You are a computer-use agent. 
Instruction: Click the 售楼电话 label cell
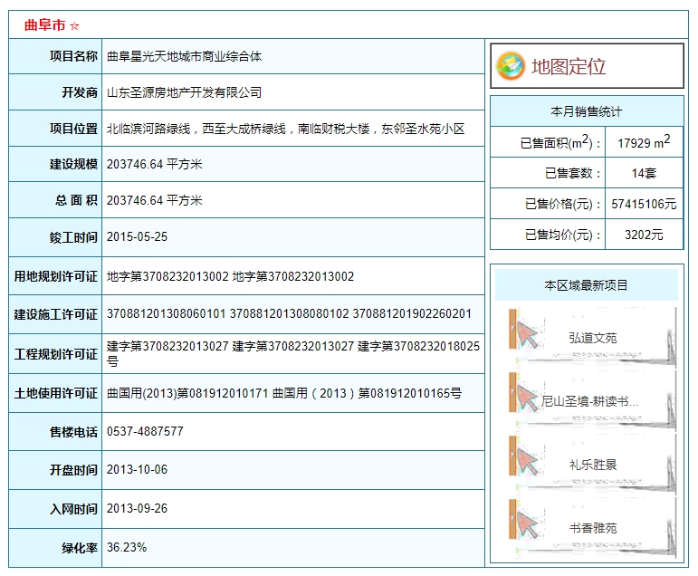coord(55,432)
